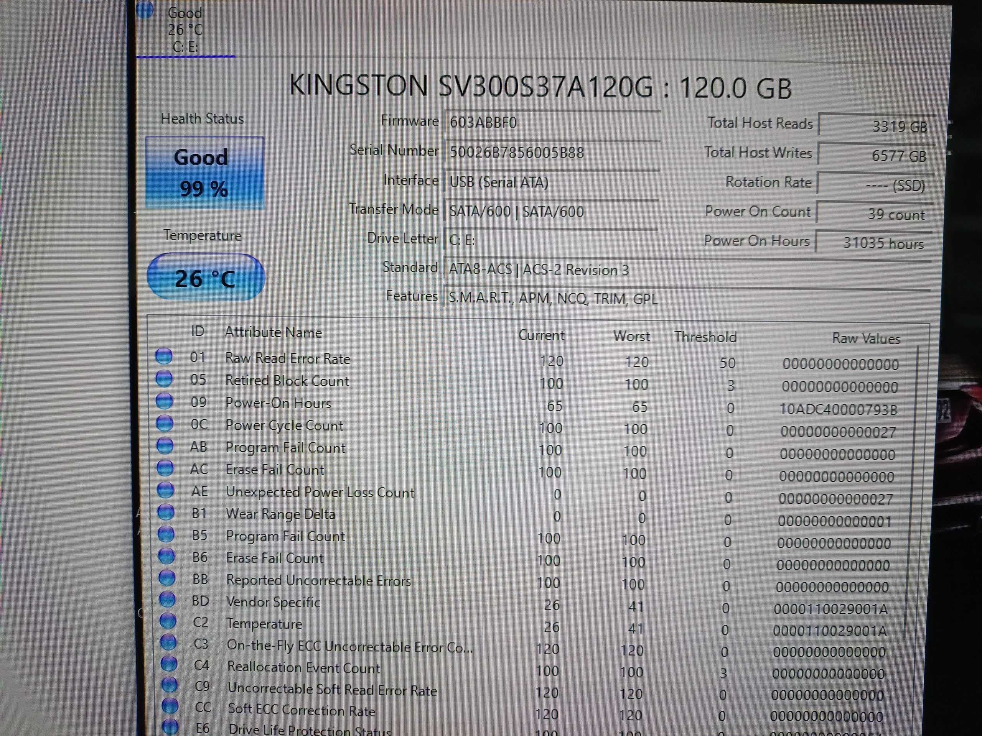Select the Reallocation Event Count attribute
The width and height of the screenshot is (982, 736).
click(304, 667)
